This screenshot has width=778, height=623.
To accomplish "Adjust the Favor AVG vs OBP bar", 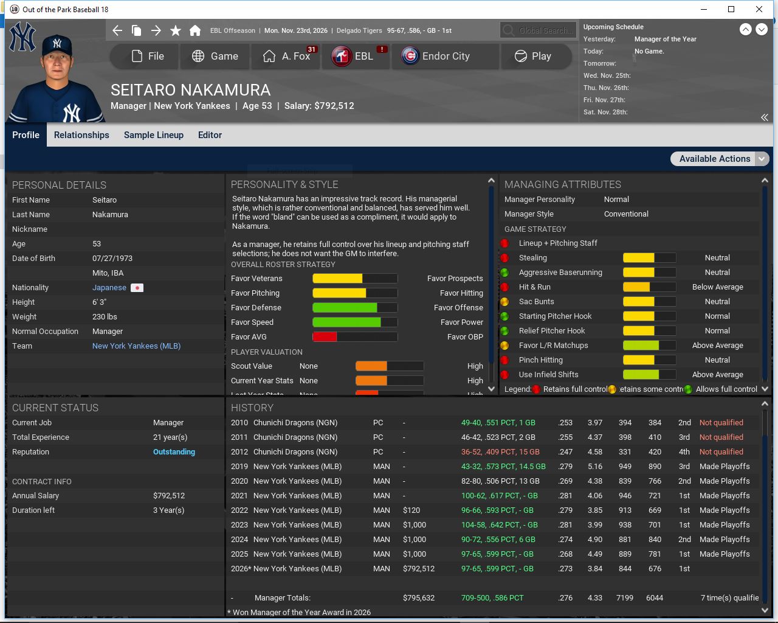I will pyautogui.click(x=355, y=337).
